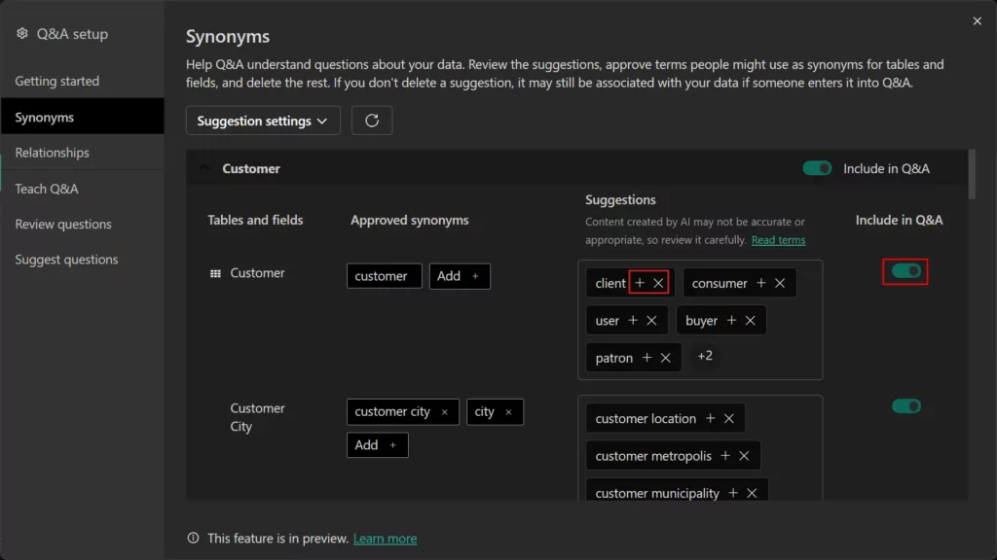Viewport: 997px width, 560px height.
Task: Open the Read terms link
Action: pyautogui.click(x=778, y=238)
